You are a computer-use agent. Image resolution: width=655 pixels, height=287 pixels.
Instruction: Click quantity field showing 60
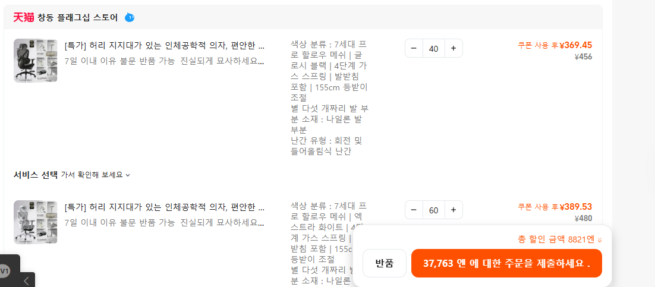pos(433,210)
